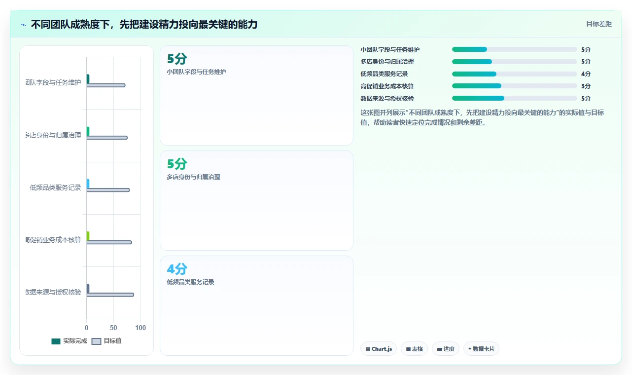The image size is (632, 375).
Task: Click the 多店身份与归属治理 progress bar
Action: [x=514, y=62]
